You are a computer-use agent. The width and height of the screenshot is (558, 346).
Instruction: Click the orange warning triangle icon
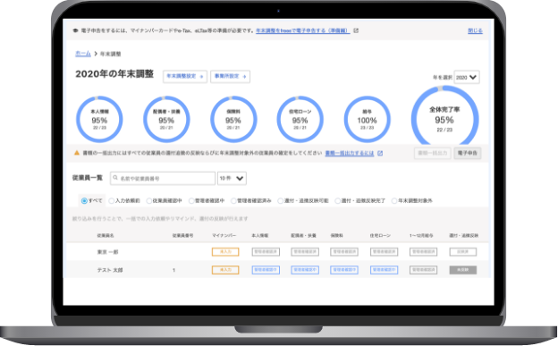pyautogui.click(x=77, y=153)
